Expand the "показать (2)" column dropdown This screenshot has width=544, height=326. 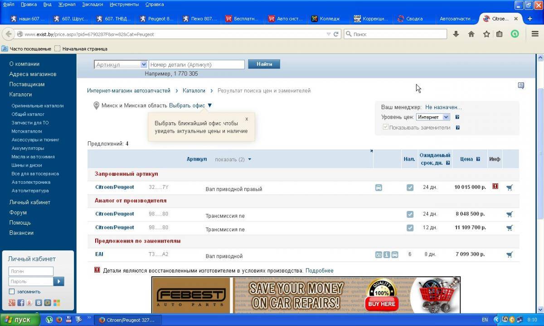tap(233, 159)
